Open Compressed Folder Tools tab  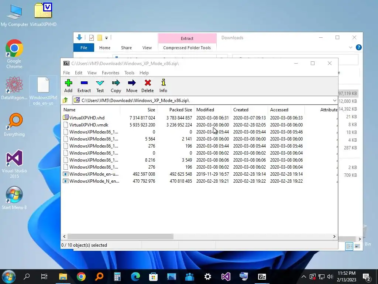point(187,48)
